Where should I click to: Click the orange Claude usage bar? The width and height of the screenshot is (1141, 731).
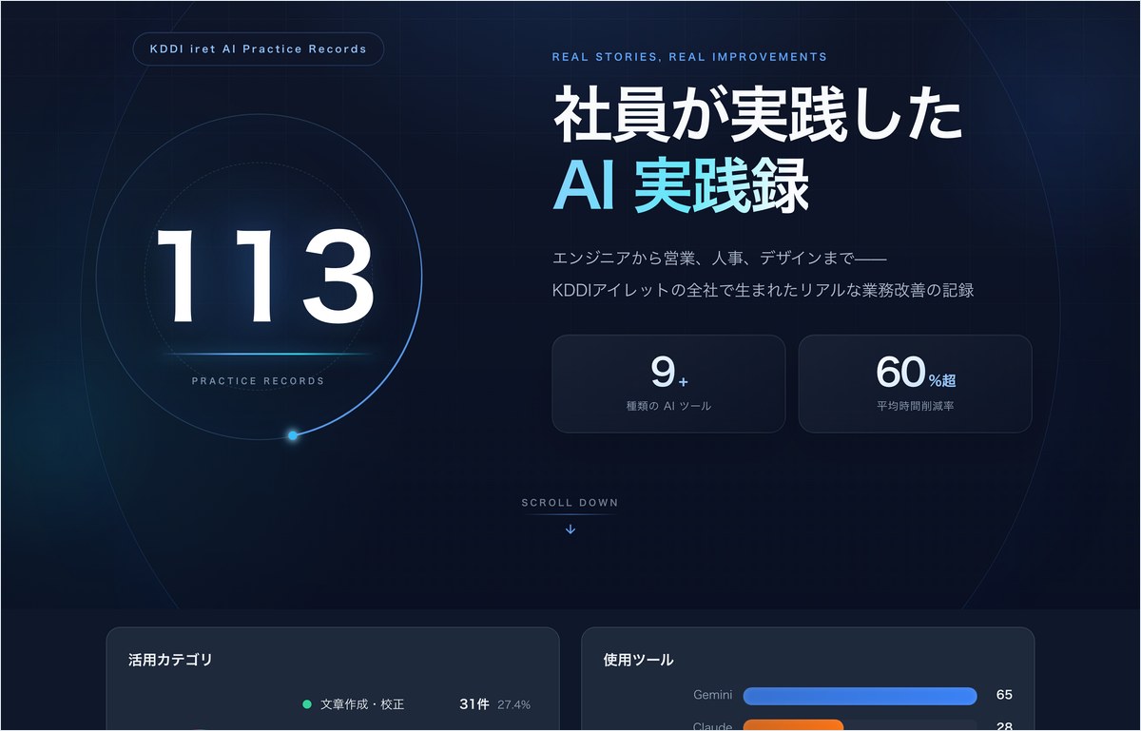(x=793, y=725)
